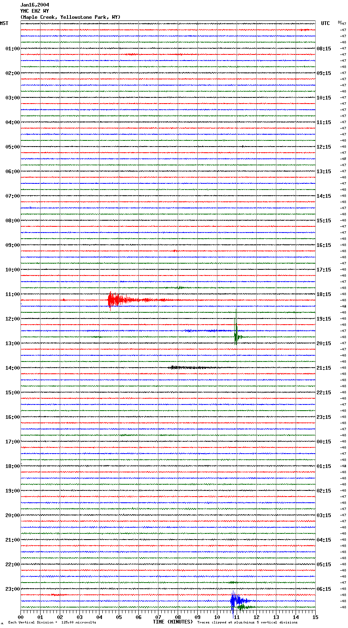Click the '19:15' UTC time label
Viewport: 348px width, 628px height.
(x=324, y=319)
